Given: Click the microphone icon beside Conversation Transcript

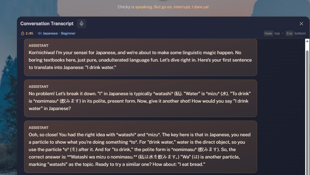Looking at the screenshot, I should click(82, 24).
